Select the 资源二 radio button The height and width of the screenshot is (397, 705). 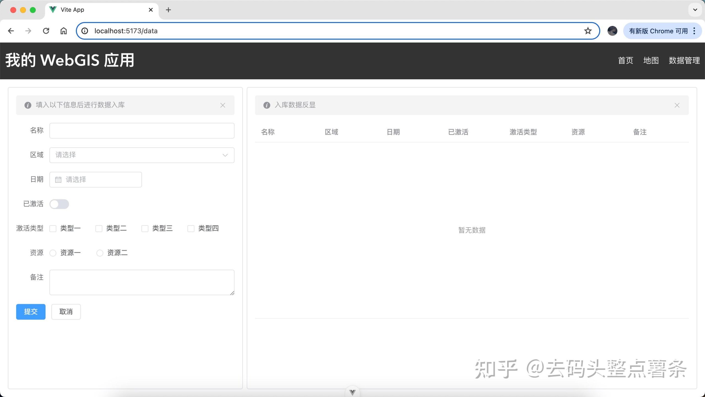pyautogui.click(x=100, y=253)
